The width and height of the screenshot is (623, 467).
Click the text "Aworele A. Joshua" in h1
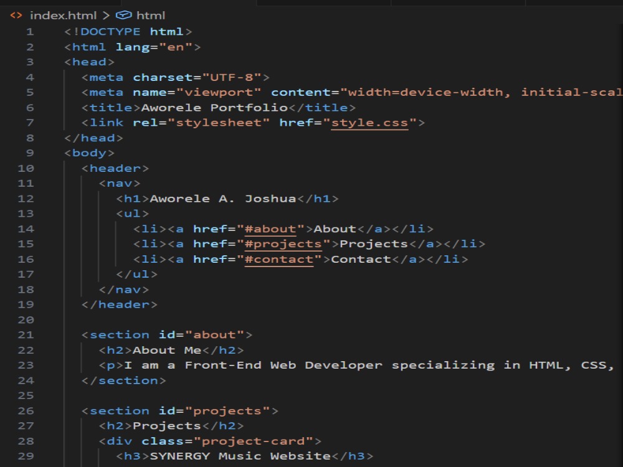pyautogui.click(x=223, y=199)
